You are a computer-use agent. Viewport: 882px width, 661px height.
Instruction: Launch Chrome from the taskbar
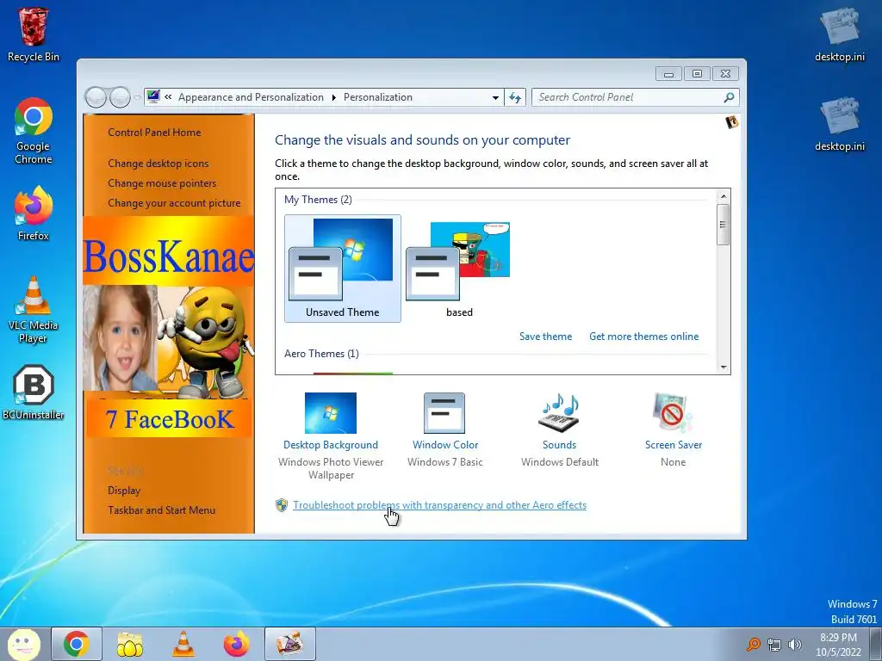coord(77,644)
